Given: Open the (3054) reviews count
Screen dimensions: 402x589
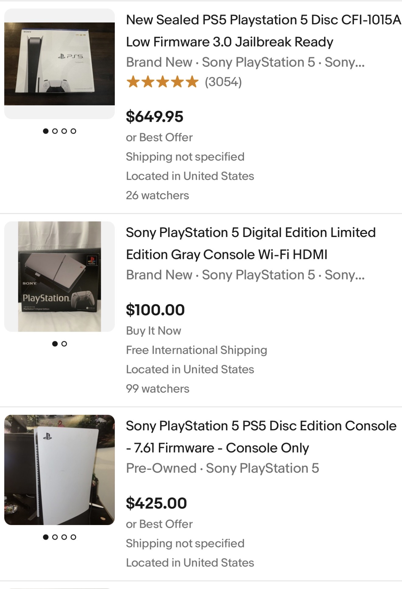Looking at the screenshot, I should click(x=223, y=82).
